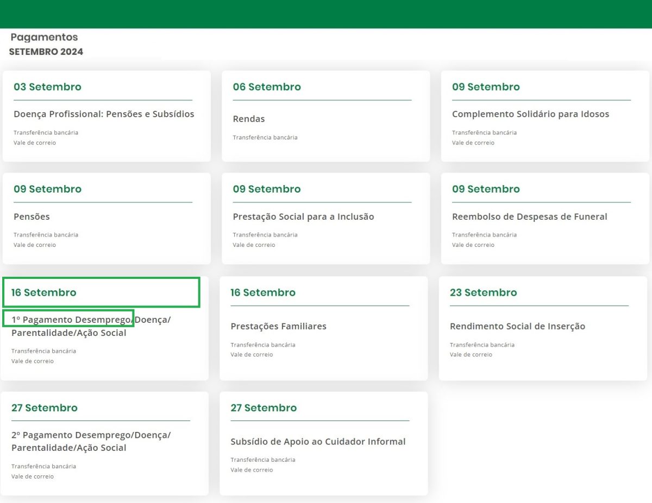Click "27 Setembro" date on 2º Pagamento card
Screen dimensions: 652x503
(45, 408)
